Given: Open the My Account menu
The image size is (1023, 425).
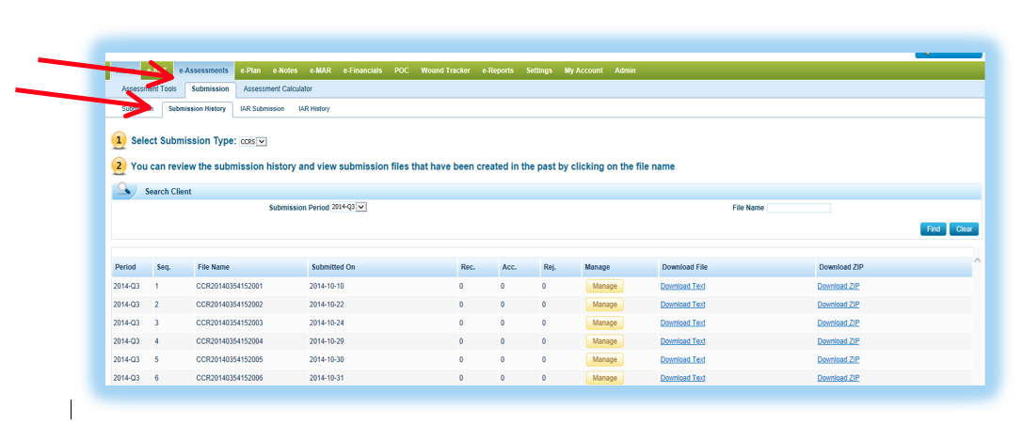Looking at the screenshot, I should point(583,71).
